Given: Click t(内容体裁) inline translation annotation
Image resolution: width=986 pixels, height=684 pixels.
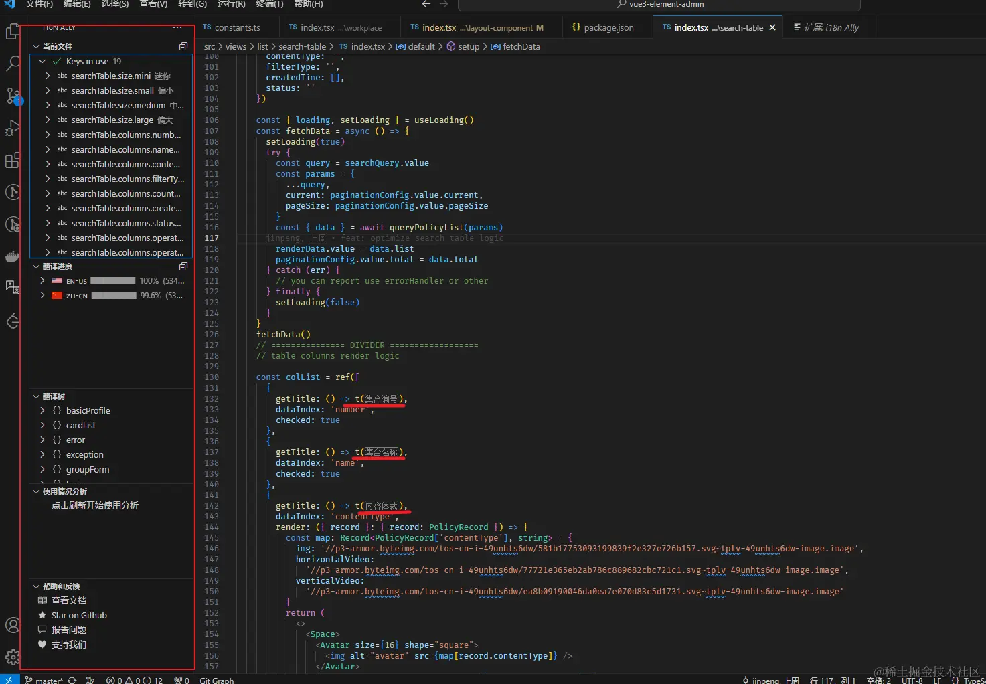Looking at the screenshot, I should pyautogui.click(x=380, y=505).
